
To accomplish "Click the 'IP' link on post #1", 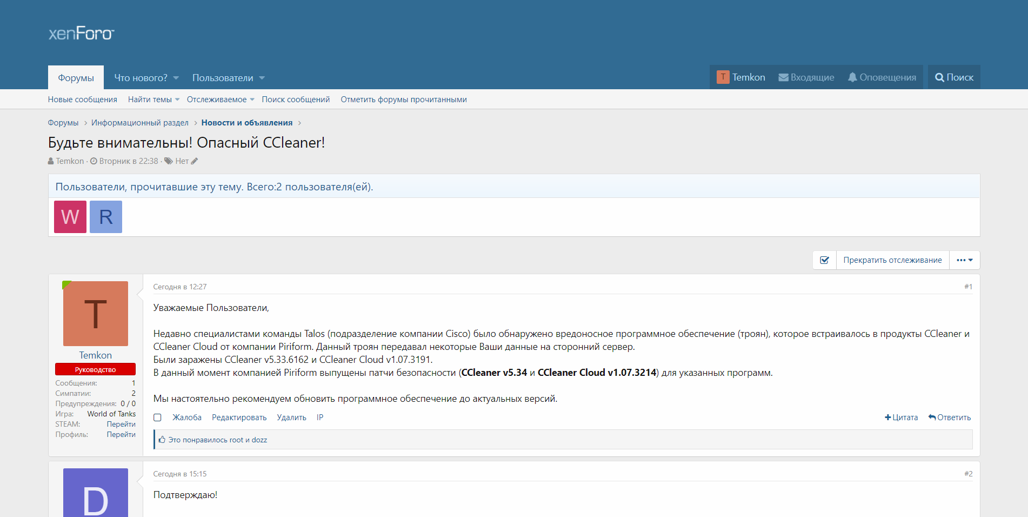I will click(x=320, y=417).
